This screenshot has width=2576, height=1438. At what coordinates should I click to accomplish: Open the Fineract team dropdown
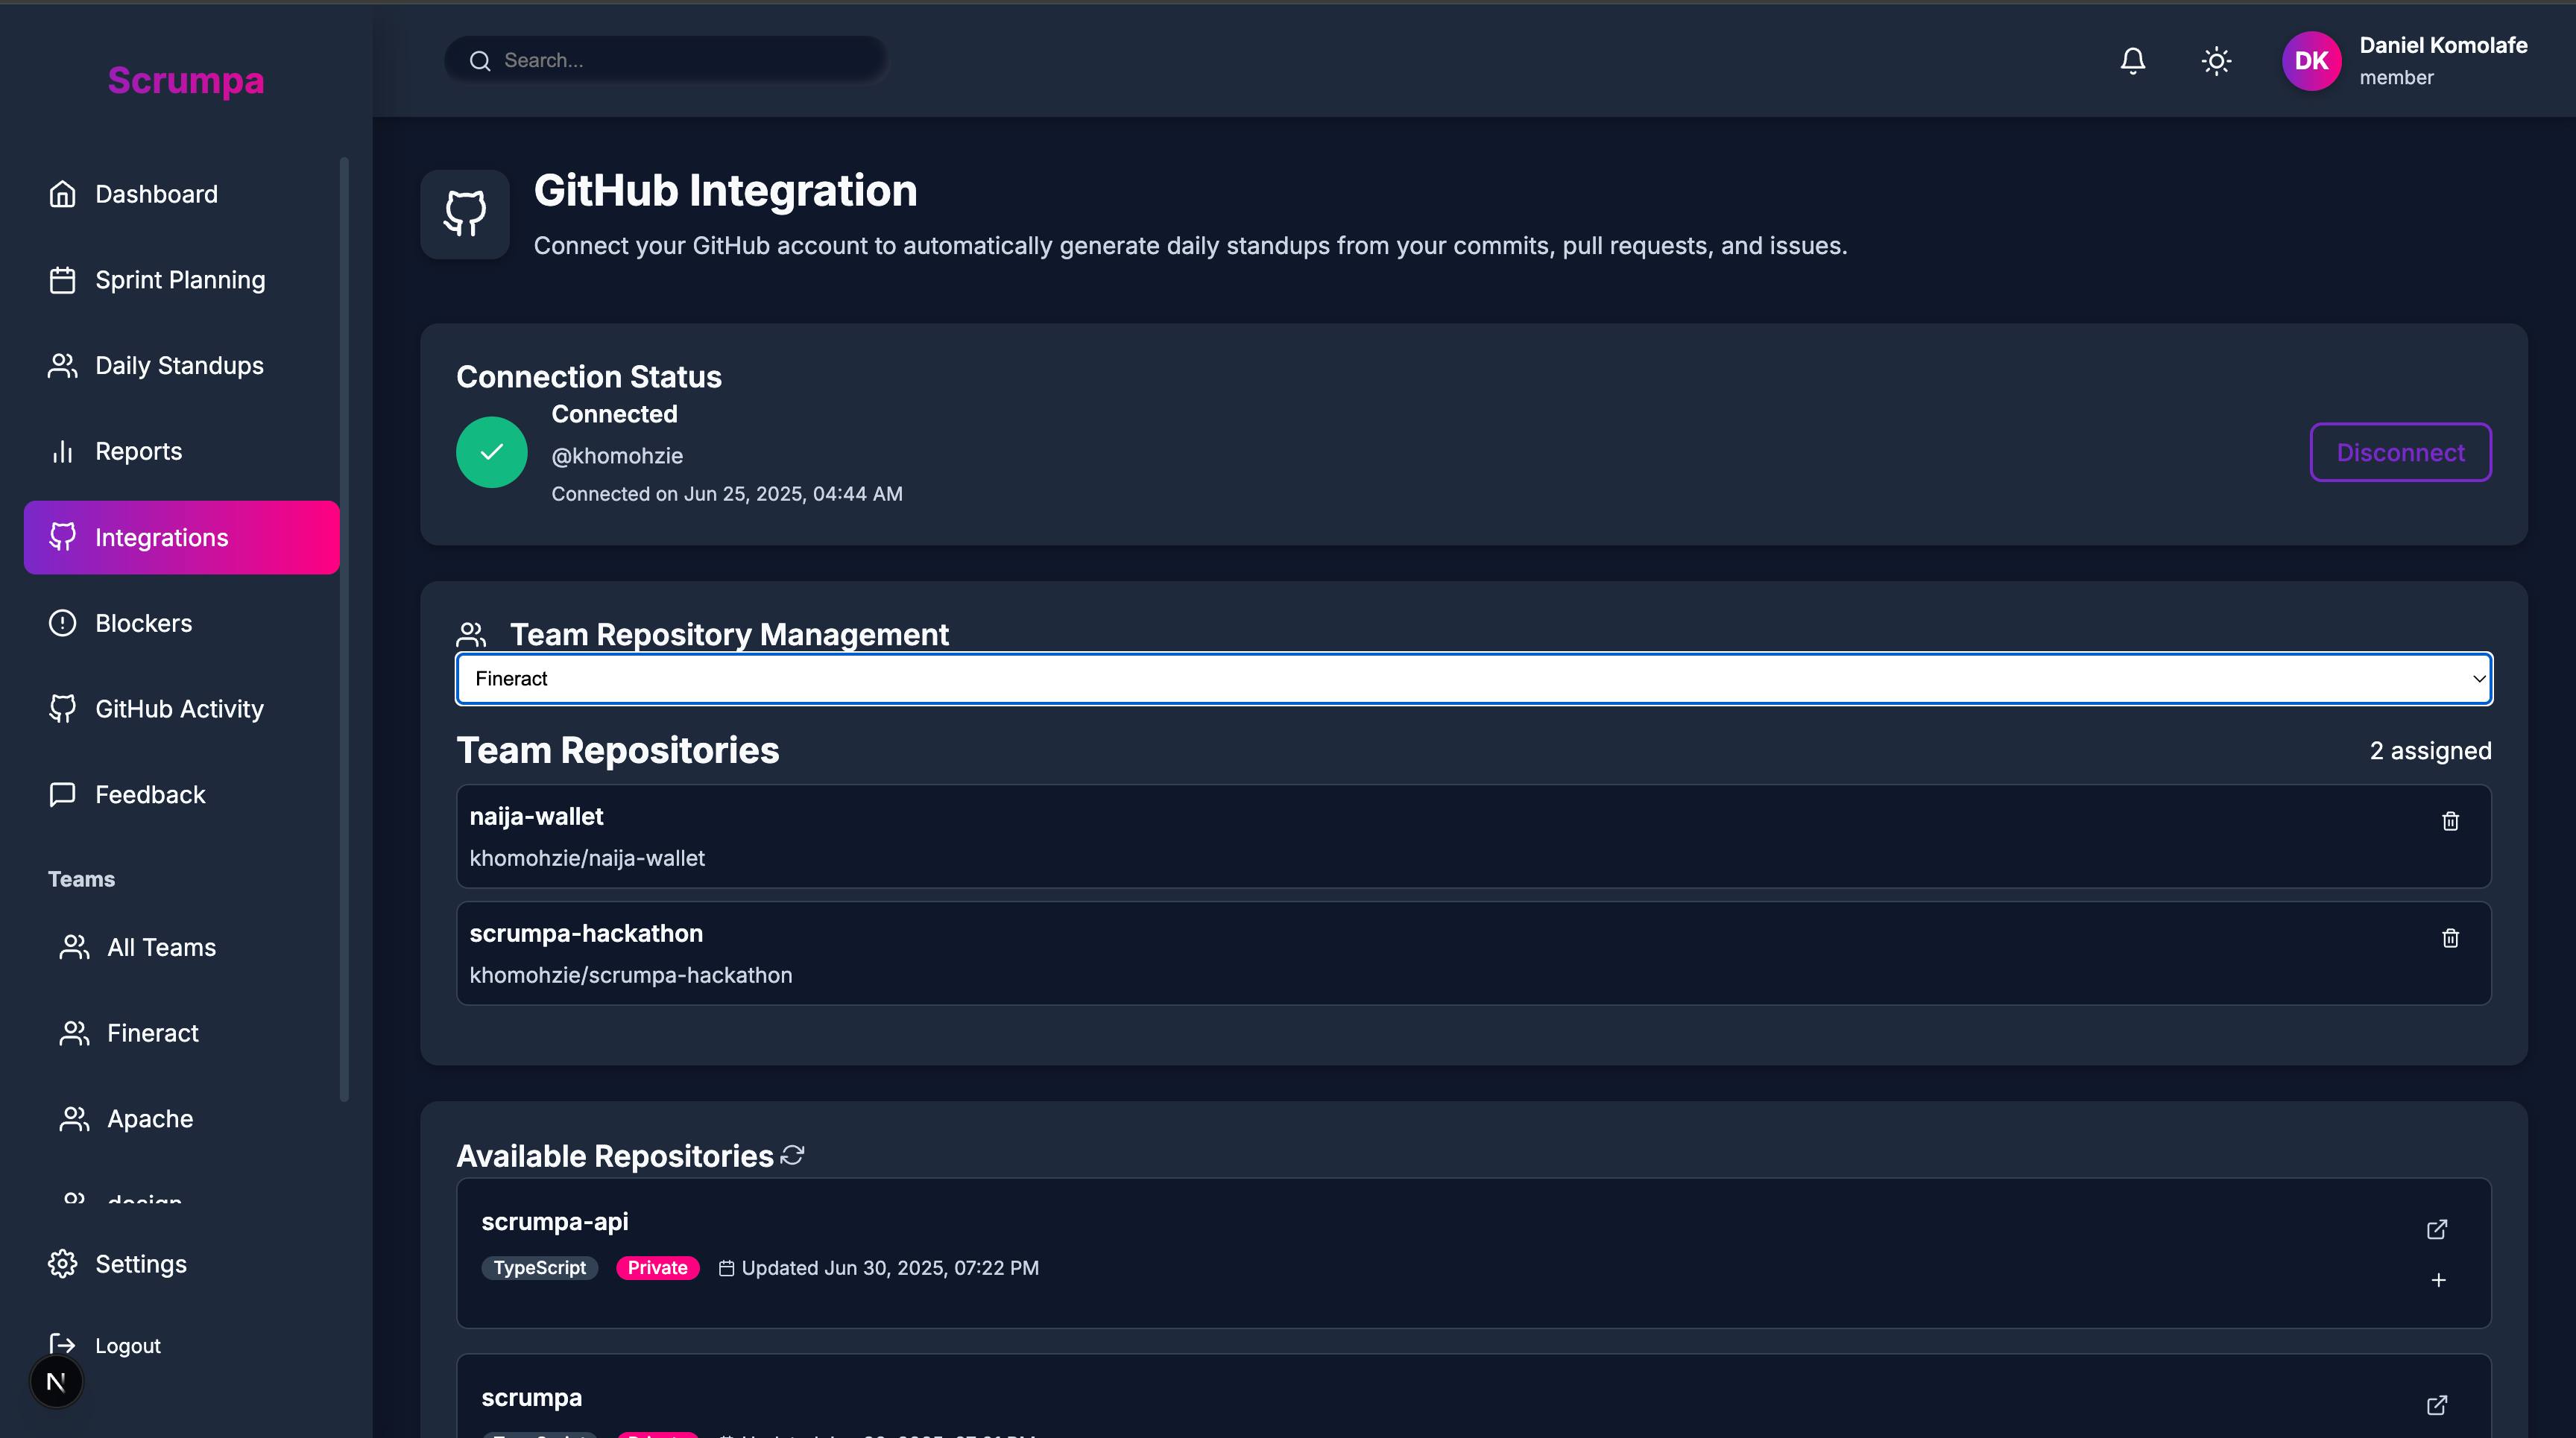point(1473,679)
